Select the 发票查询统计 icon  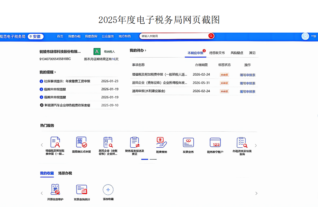point(81,190)
